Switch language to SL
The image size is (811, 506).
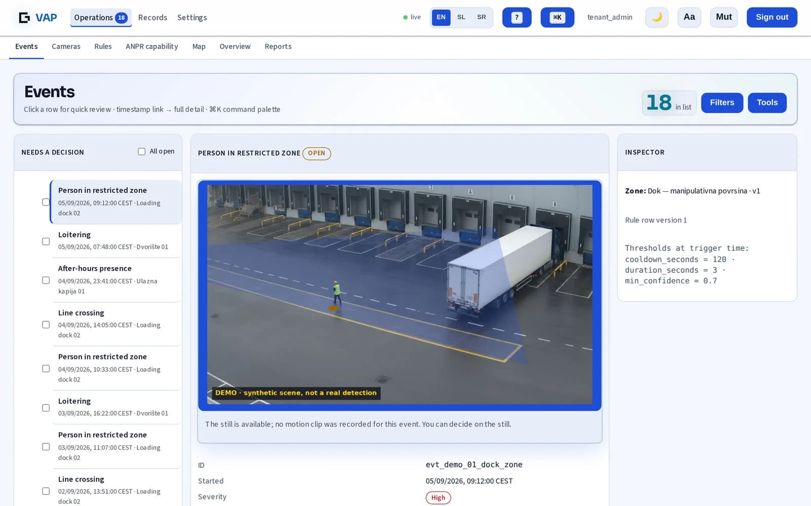[461, 17]
